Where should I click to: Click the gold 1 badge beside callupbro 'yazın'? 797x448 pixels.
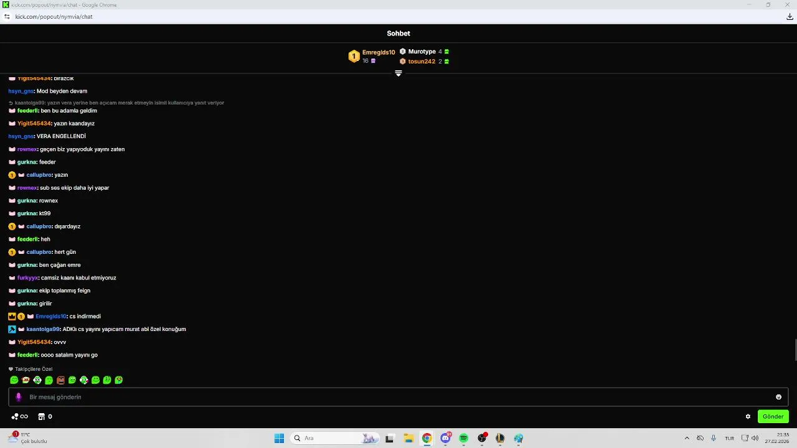(12, 175)
